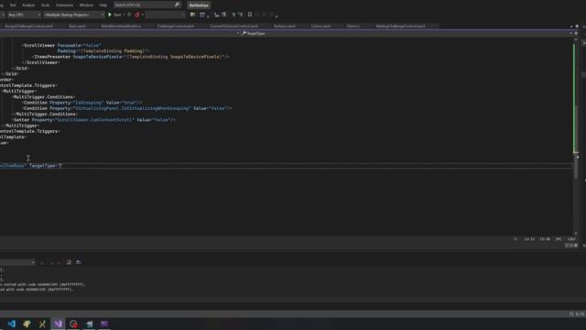Open the Test menu
The height and width of the screenshot is (330, 586).
(13, 5)
